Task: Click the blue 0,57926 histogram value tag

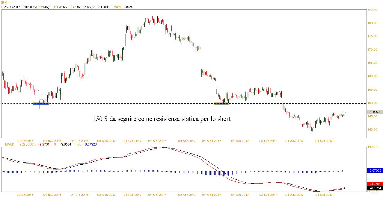Action: 374,171
